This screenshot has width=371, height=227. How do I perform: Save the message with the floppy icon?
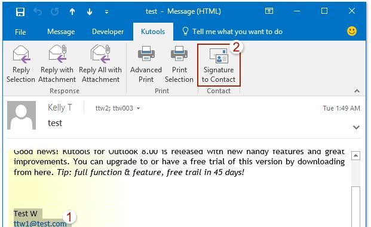[x=20, y=11]
